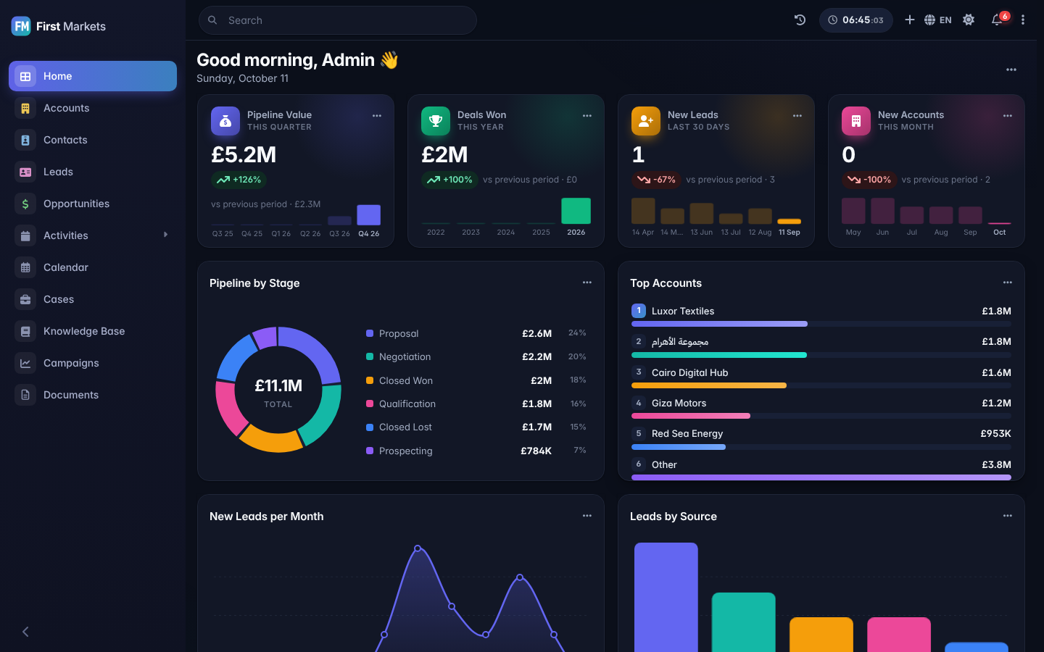1044x652 pixels.
Task: Go to Home in the sidebar
Action: [x=93, y=76]
